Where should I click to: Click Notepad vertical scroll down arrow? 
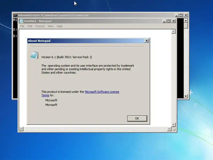(174, 125)
